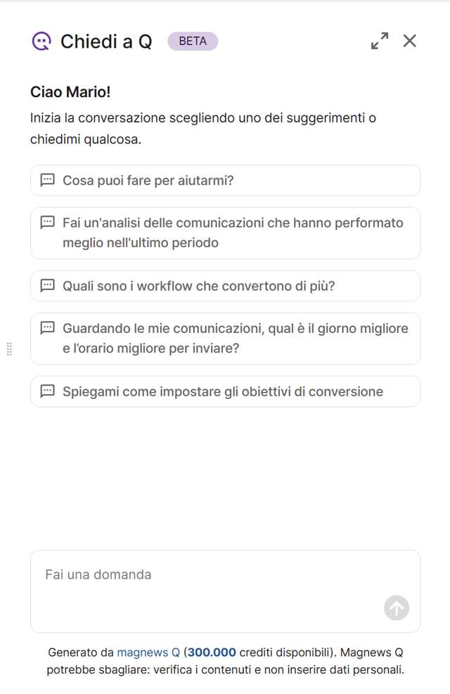This screenshot has height=694, width=450.
Task: Click the Chiedi a Q smiley logo
Action: coord(41,42)
